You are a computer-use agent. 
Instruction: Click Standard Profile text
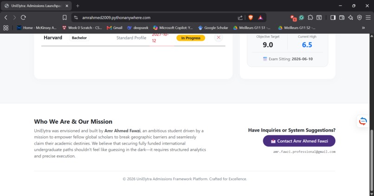coord(131,38)
